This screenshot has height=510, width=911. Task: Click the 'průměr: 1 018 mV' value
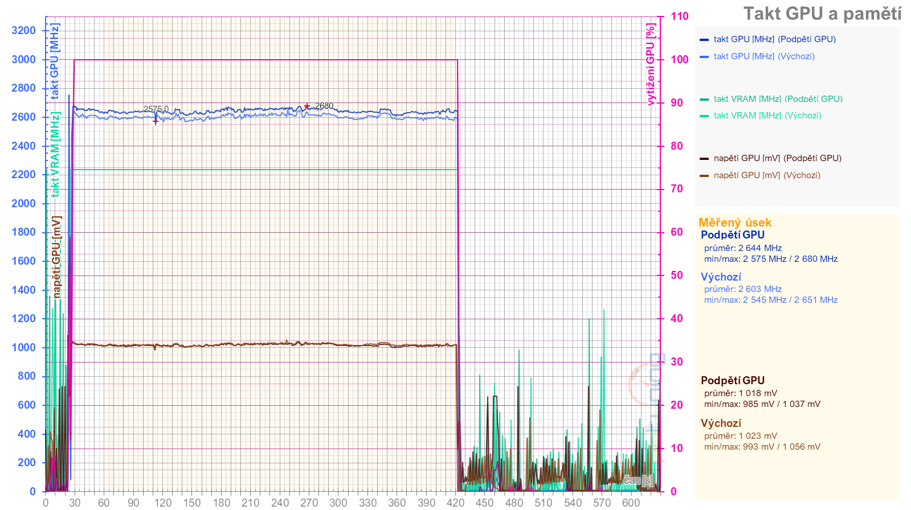741,393
